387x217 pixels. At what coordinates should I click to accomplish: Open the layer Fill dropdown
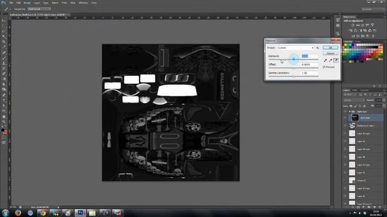coord(384,106)
